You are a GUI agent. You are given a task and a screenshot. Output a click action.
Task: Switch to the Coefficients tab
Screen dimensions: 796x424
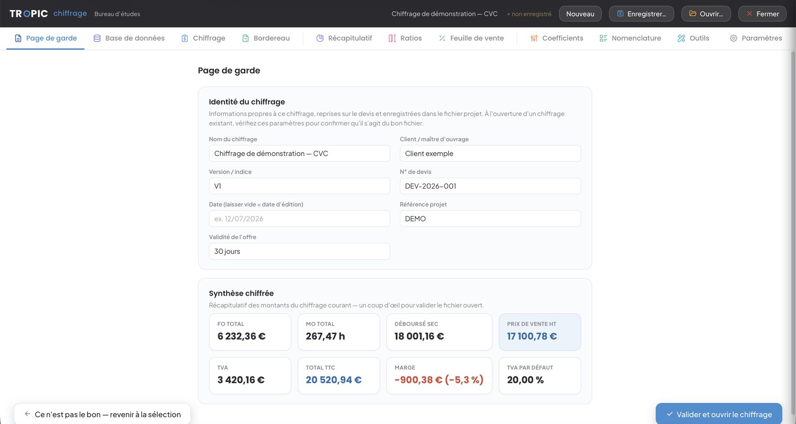pos(557,38)
